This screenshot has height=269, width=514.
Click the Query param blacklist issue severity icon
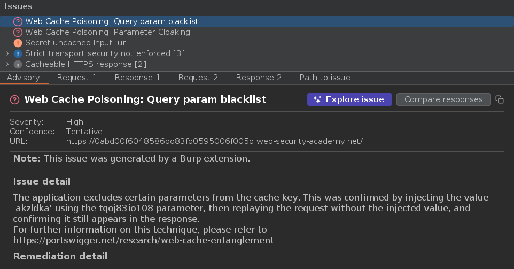pyautogui.click(x=18, y=21)
